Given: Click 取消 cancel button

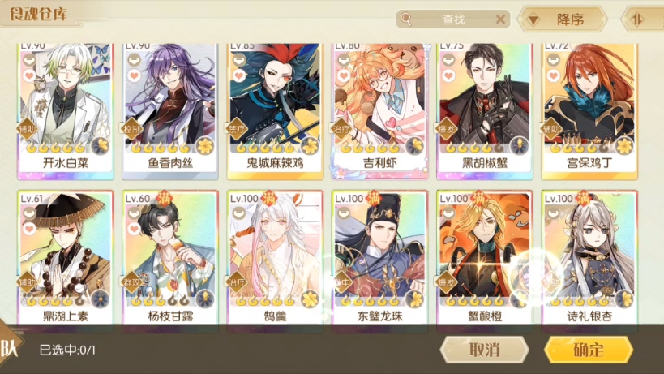Looking at the screenshot, I should [x=485, y=350].
